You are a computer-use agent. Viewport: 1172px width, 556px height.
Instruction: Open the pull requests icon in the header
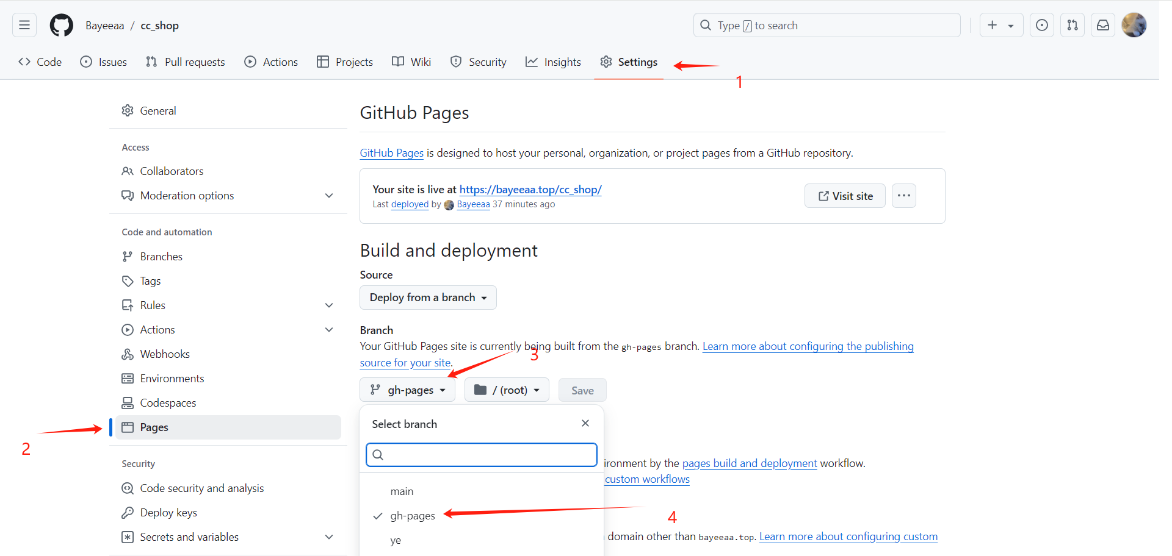(1073, 25)
